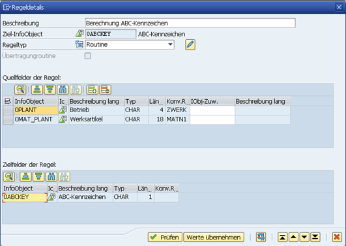
Task: Click the Ziel-InfoObject 0ABCKEY field
Action: tap(111, 34)
